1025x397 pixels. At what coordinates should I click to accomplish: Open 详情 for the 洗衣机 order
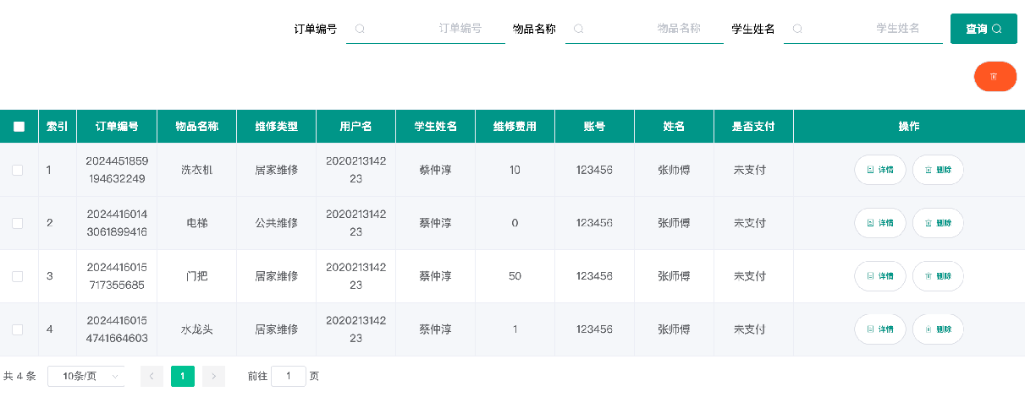coord(880,171)
